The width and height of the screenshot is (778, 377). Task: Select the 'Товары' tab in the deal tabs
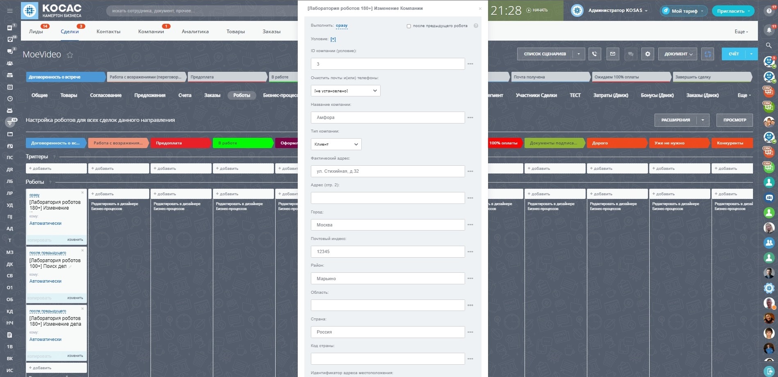[x=68, y=95]
